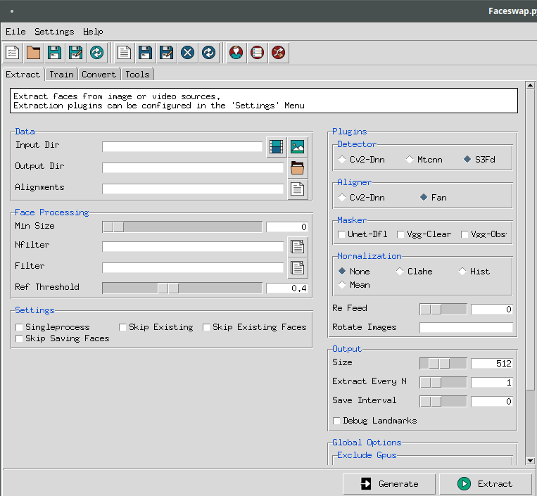Click the Generate button
Screen dimensions: 537x496
(x=389, y=484)
